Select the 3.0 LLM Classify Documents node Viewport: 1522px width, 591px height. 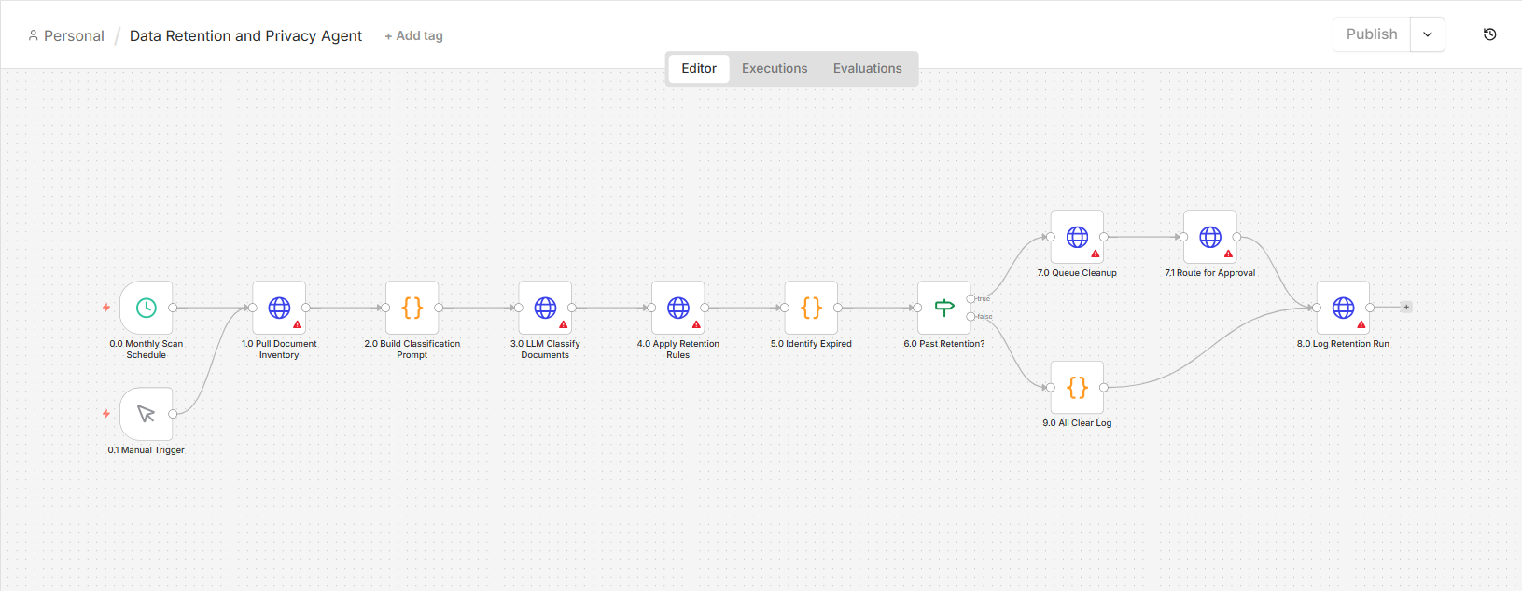tap(545, 308)
